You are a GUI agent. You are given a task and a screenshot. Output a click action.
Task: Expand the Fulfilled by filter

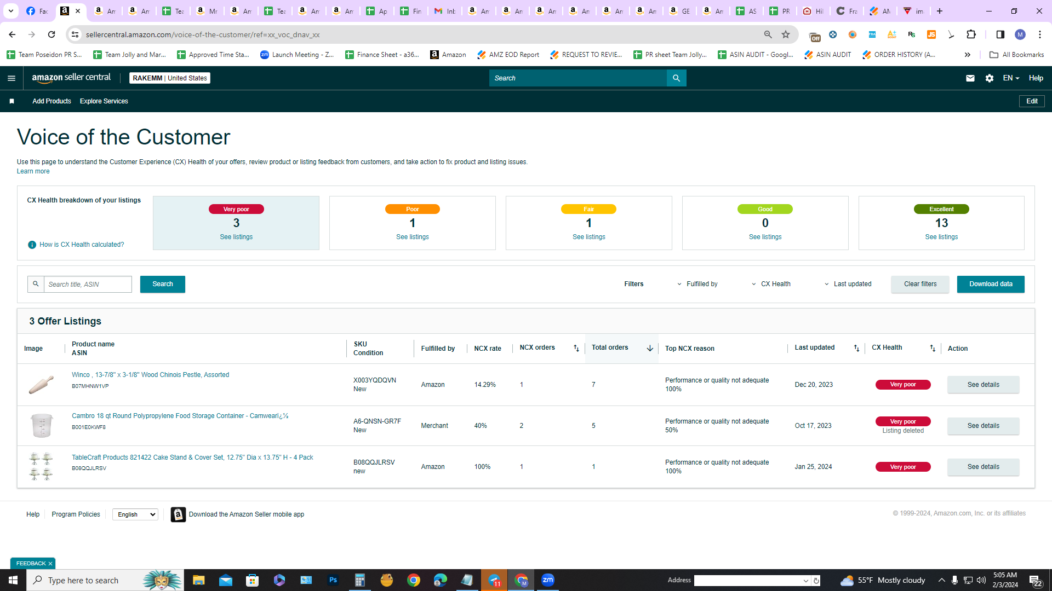697,284
